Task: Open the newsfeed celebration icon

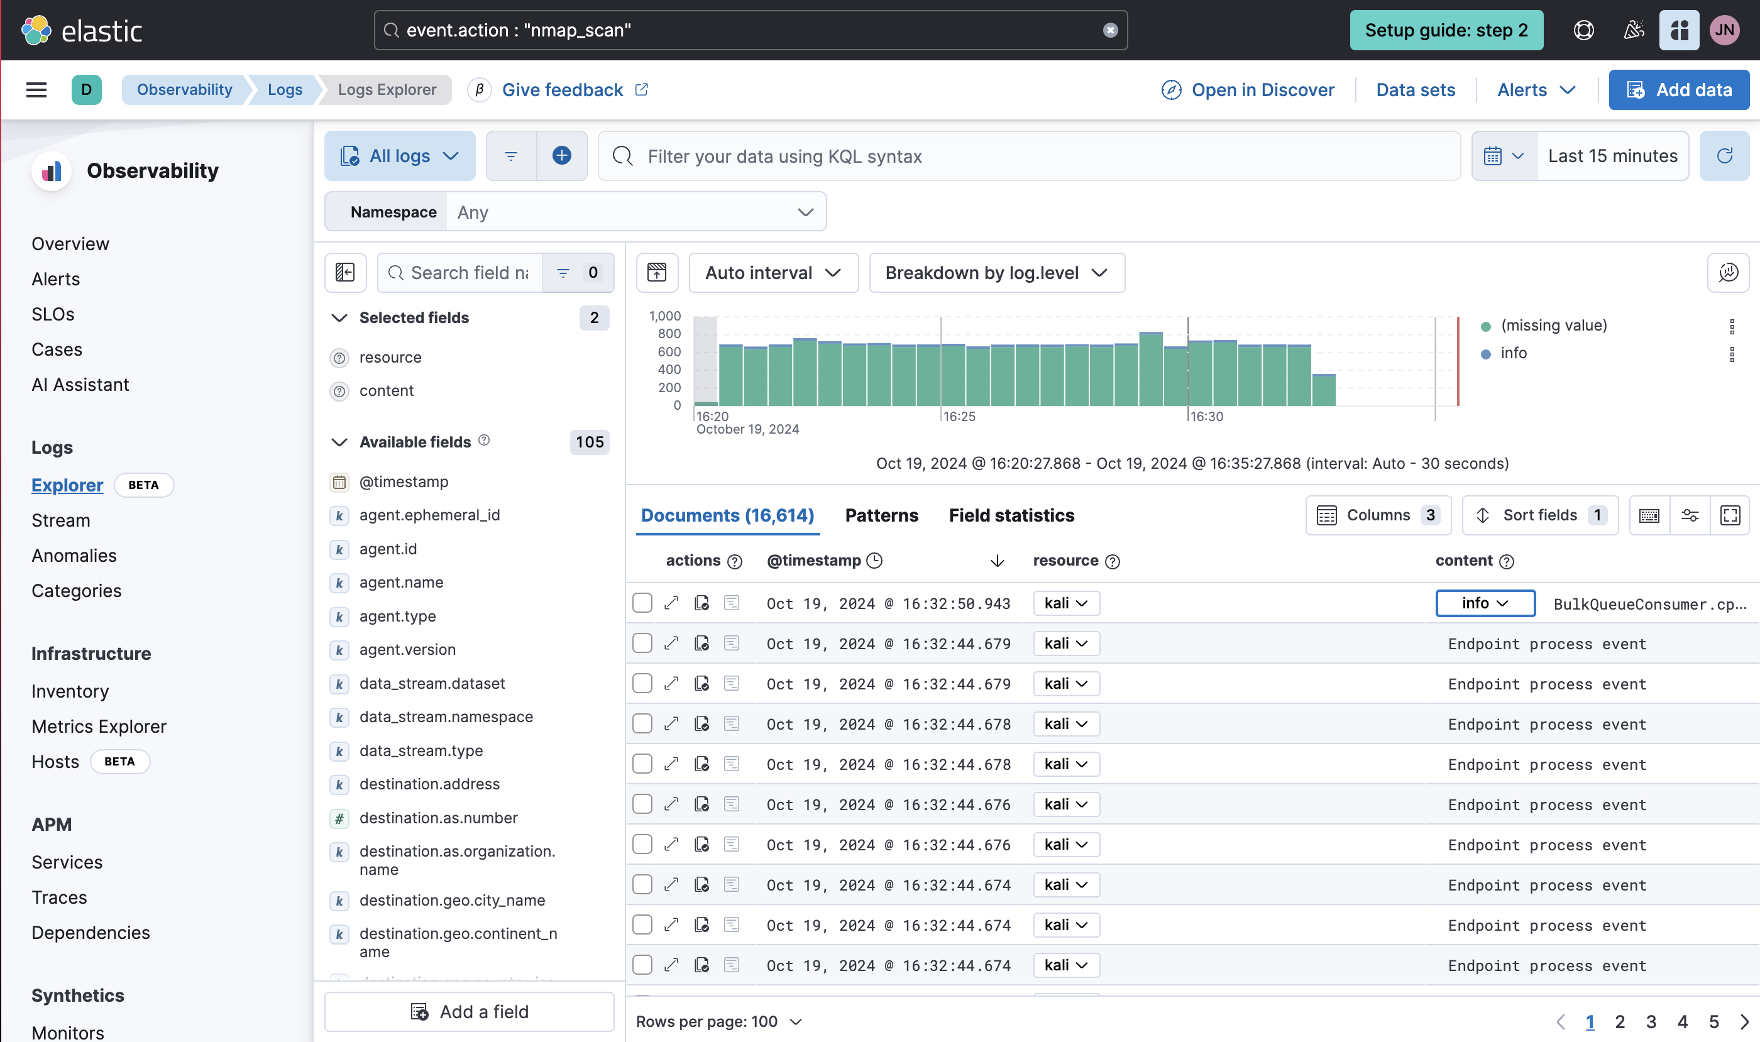Action: (1633, 30)
